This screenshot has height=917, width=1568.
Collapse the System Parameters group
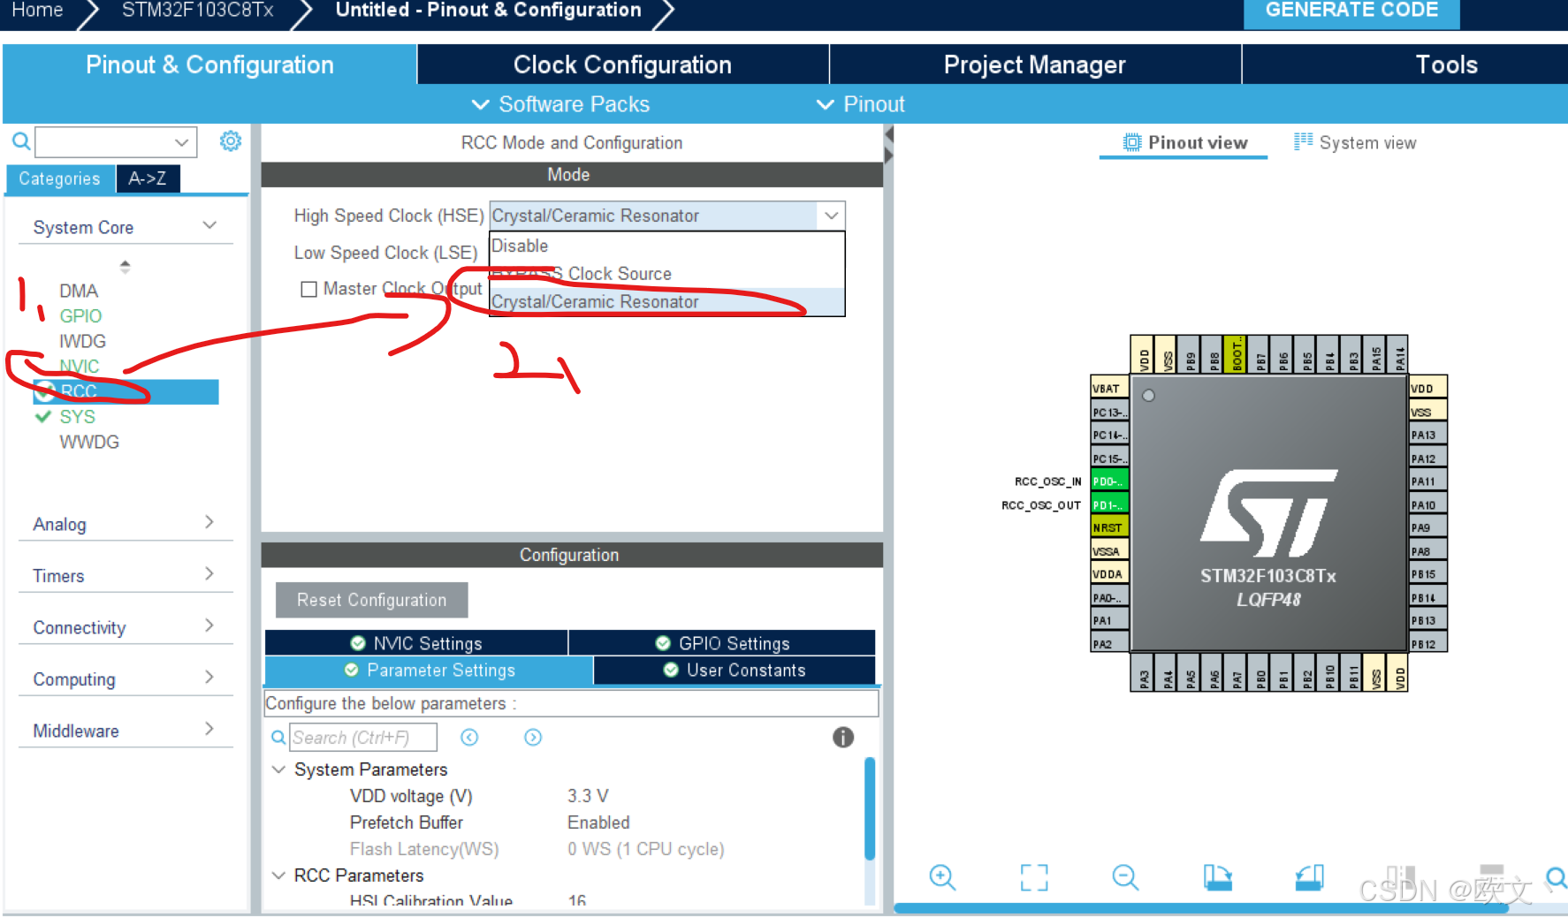[278, 769]
